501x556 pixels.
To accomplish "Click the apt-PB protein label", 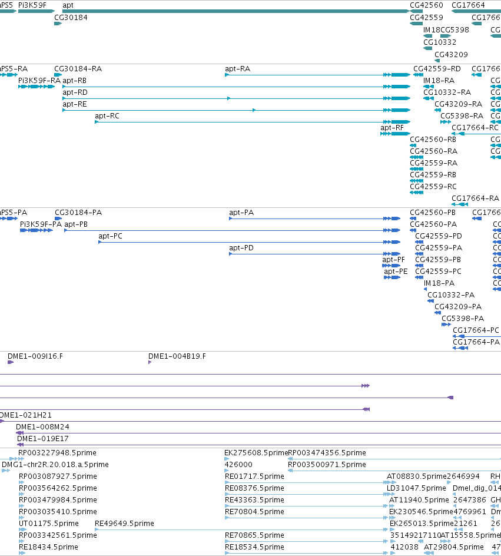I will tap(76, 224).
